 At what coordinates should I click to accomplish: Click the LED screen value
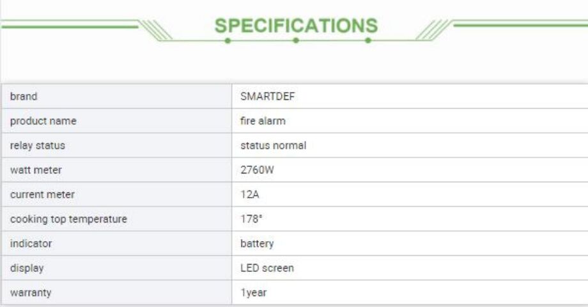[267, 268]
